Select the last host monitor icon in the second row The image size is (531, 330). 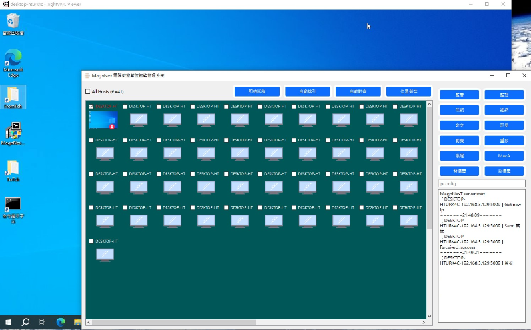click(408, 153)
